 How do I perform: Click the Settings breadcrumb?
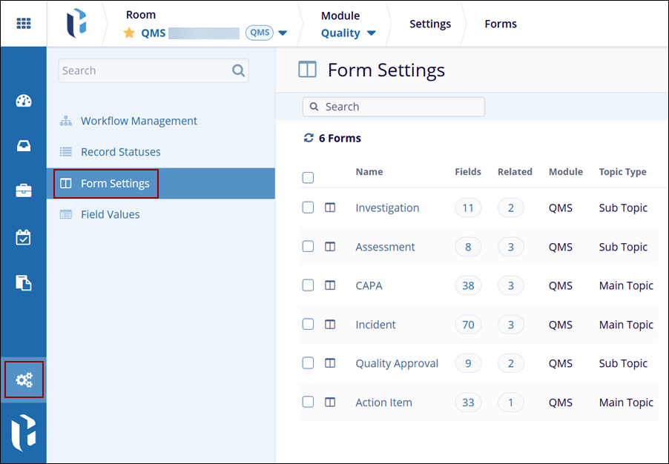point(430,24)
